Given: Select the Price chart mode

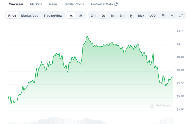Looking at the screenshot, I should pyautogui.click(x=12, y=15).
